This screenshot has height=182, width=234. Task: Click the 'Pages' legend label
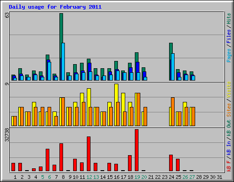coord(229,56)
